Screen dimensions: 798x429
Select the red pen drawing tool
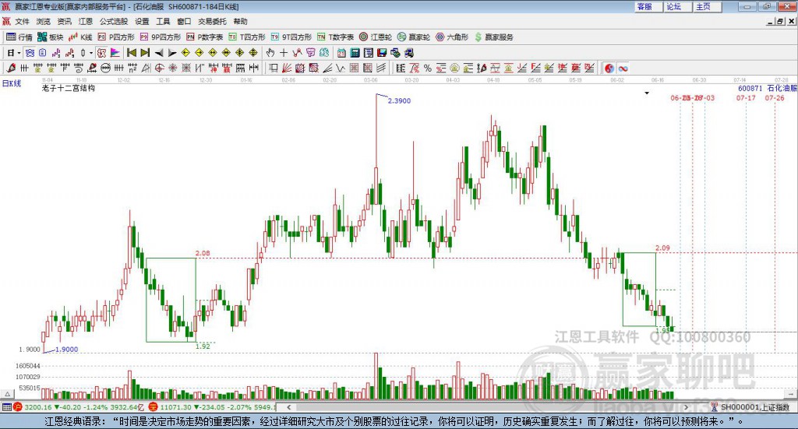pos(11,68)
